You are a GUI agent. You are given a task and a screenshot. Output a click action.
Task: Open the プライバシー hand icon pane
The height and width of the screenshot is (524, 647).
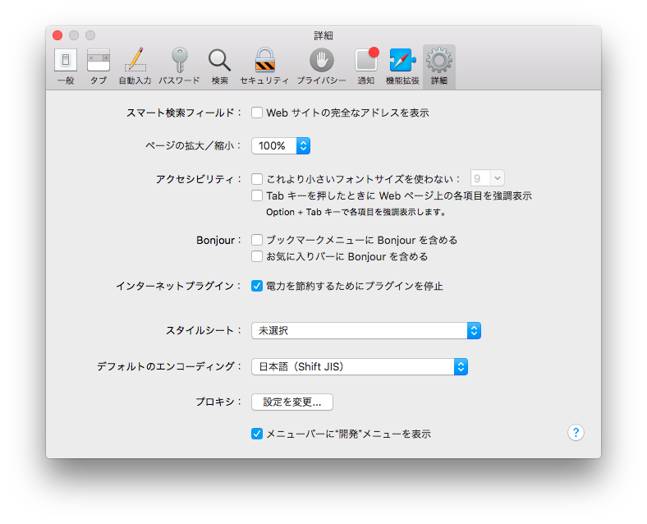click(321, 67)
